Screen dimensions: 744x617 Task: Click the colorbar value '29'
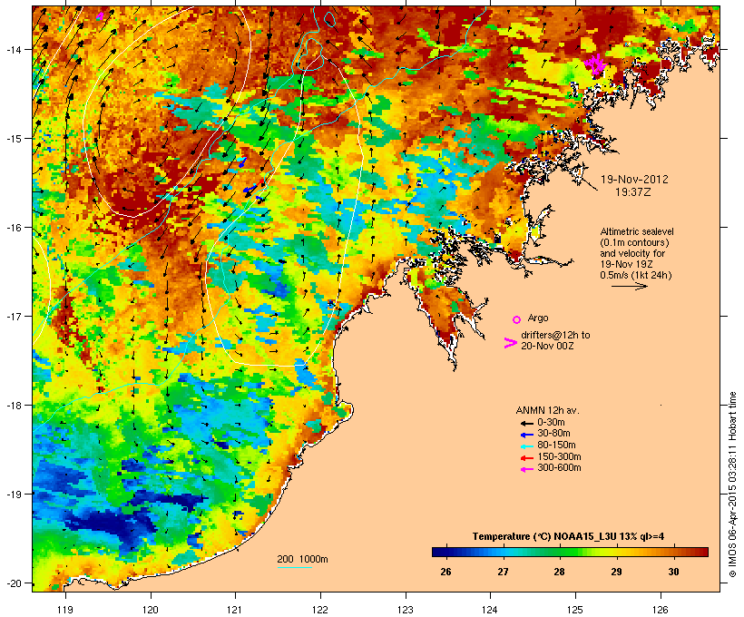click(x=616, y=572)
